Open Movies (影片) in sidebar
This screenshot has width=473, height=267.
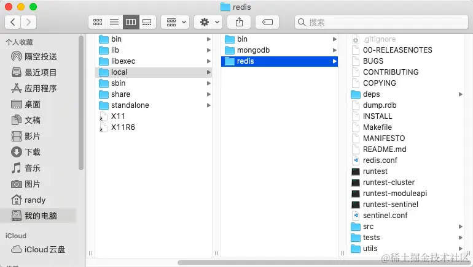click(x=26, y=136)
